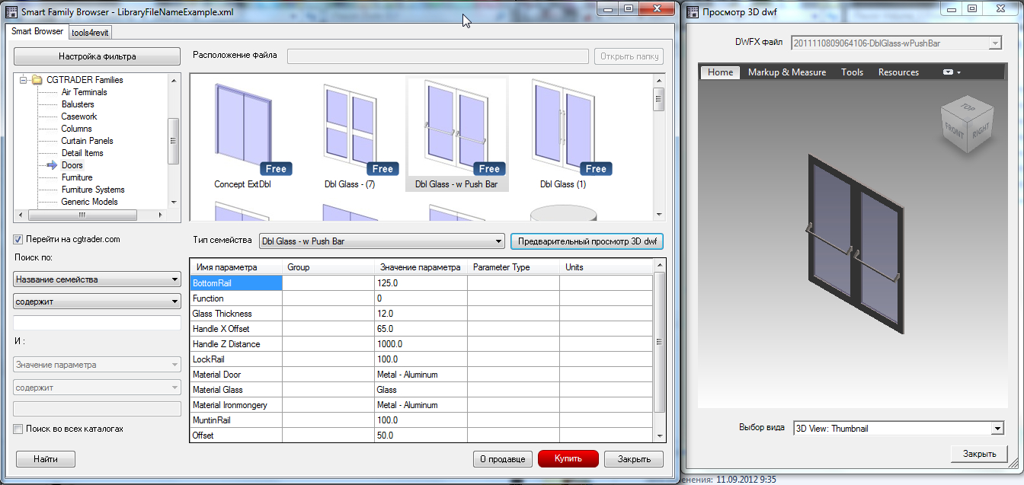This screenshot has height=485, width=1024.
Task: Select Balusters in the category tree
Action: (78, 104)
